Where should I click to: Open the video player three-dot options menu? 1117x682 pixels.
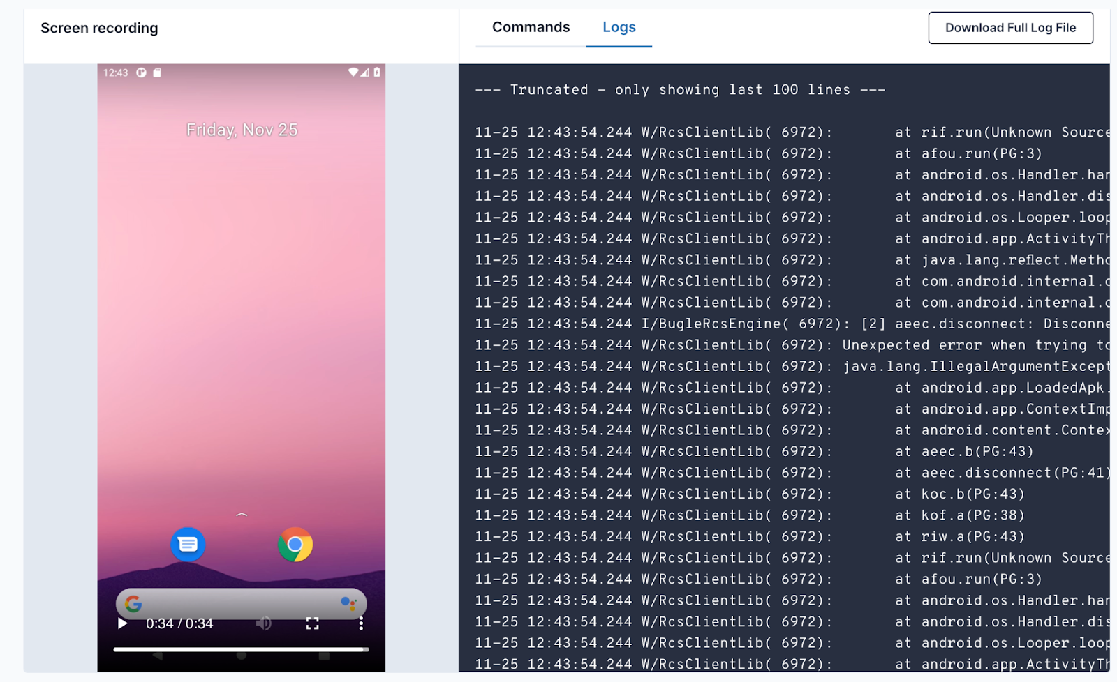click(361, 623)
